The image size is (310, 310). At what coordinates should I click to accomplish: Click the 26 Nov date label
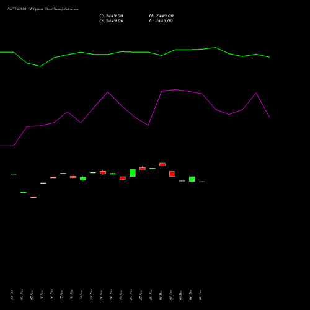tap(131, 295)
